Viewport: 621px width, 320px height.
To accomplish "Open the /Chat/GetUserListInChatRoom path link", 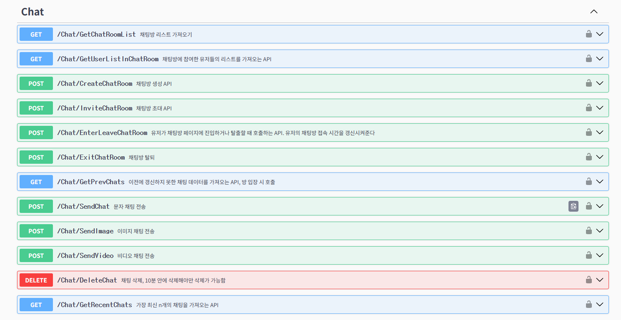I will tap(108, 59).
